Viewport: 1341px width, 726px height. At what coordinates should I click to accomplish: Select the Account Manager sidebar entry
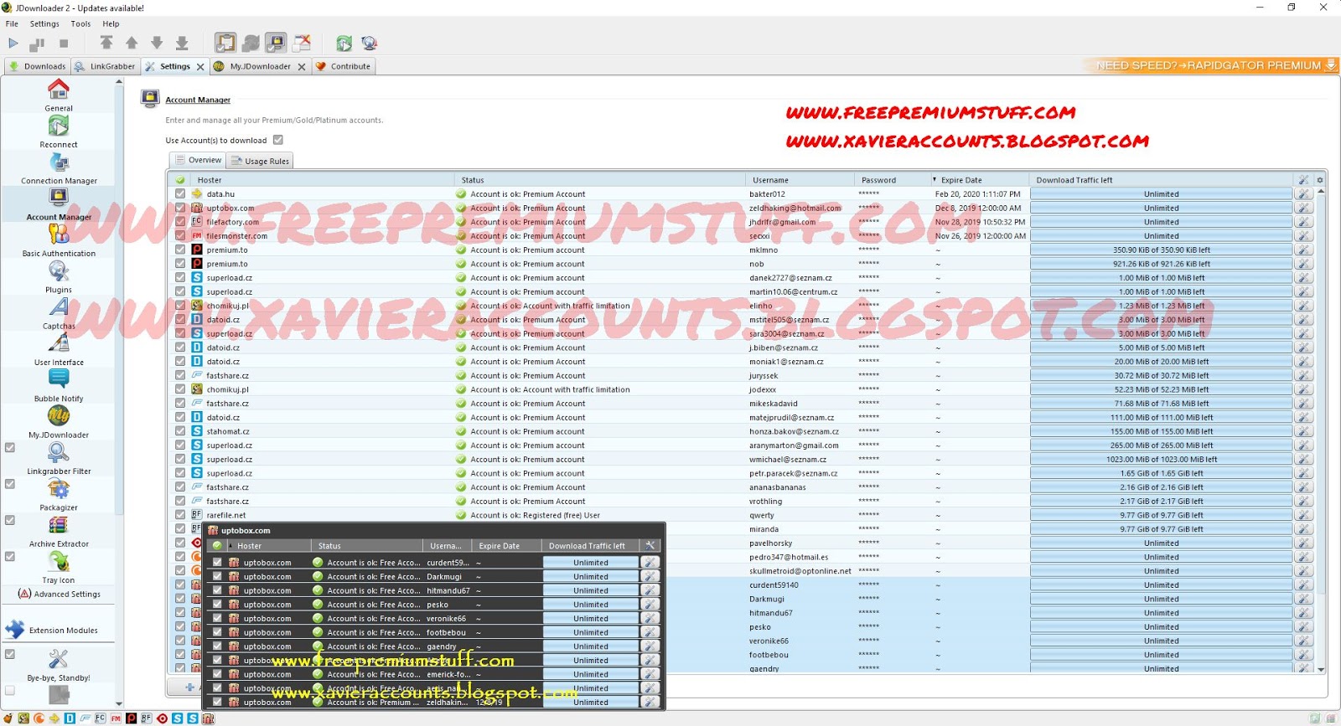tap(59, 205)
